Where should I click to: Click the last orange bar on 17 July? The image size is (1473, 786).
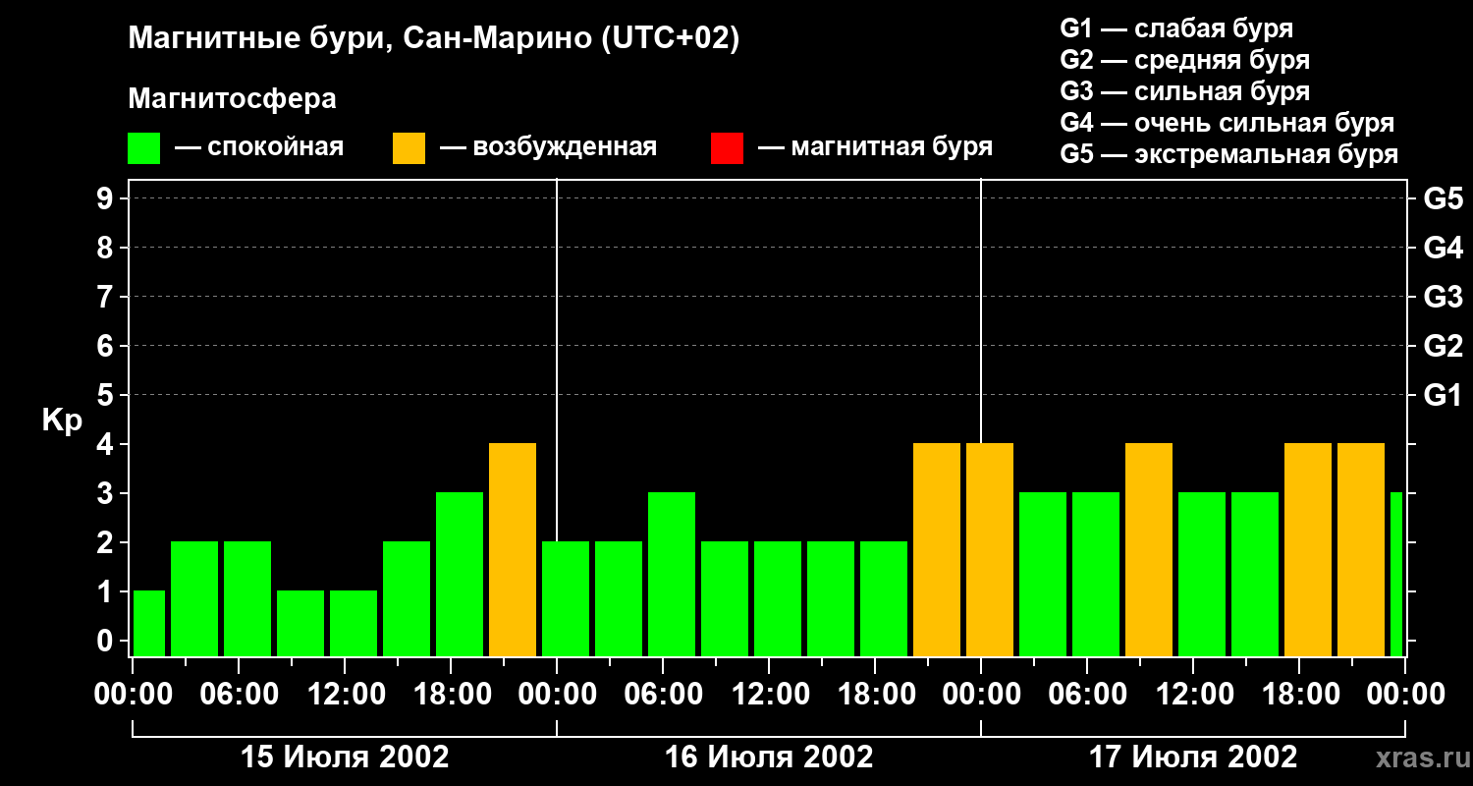click(1361, 549)
